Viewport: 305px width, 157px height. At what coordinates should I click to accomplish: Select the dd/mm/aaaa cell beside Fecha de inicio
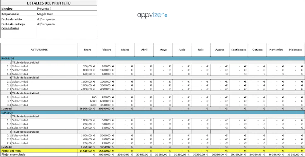point(67,19)
